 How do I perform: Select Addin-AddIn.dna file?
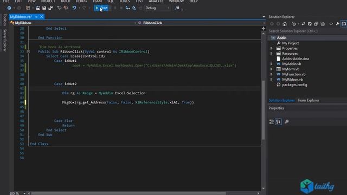295,58
